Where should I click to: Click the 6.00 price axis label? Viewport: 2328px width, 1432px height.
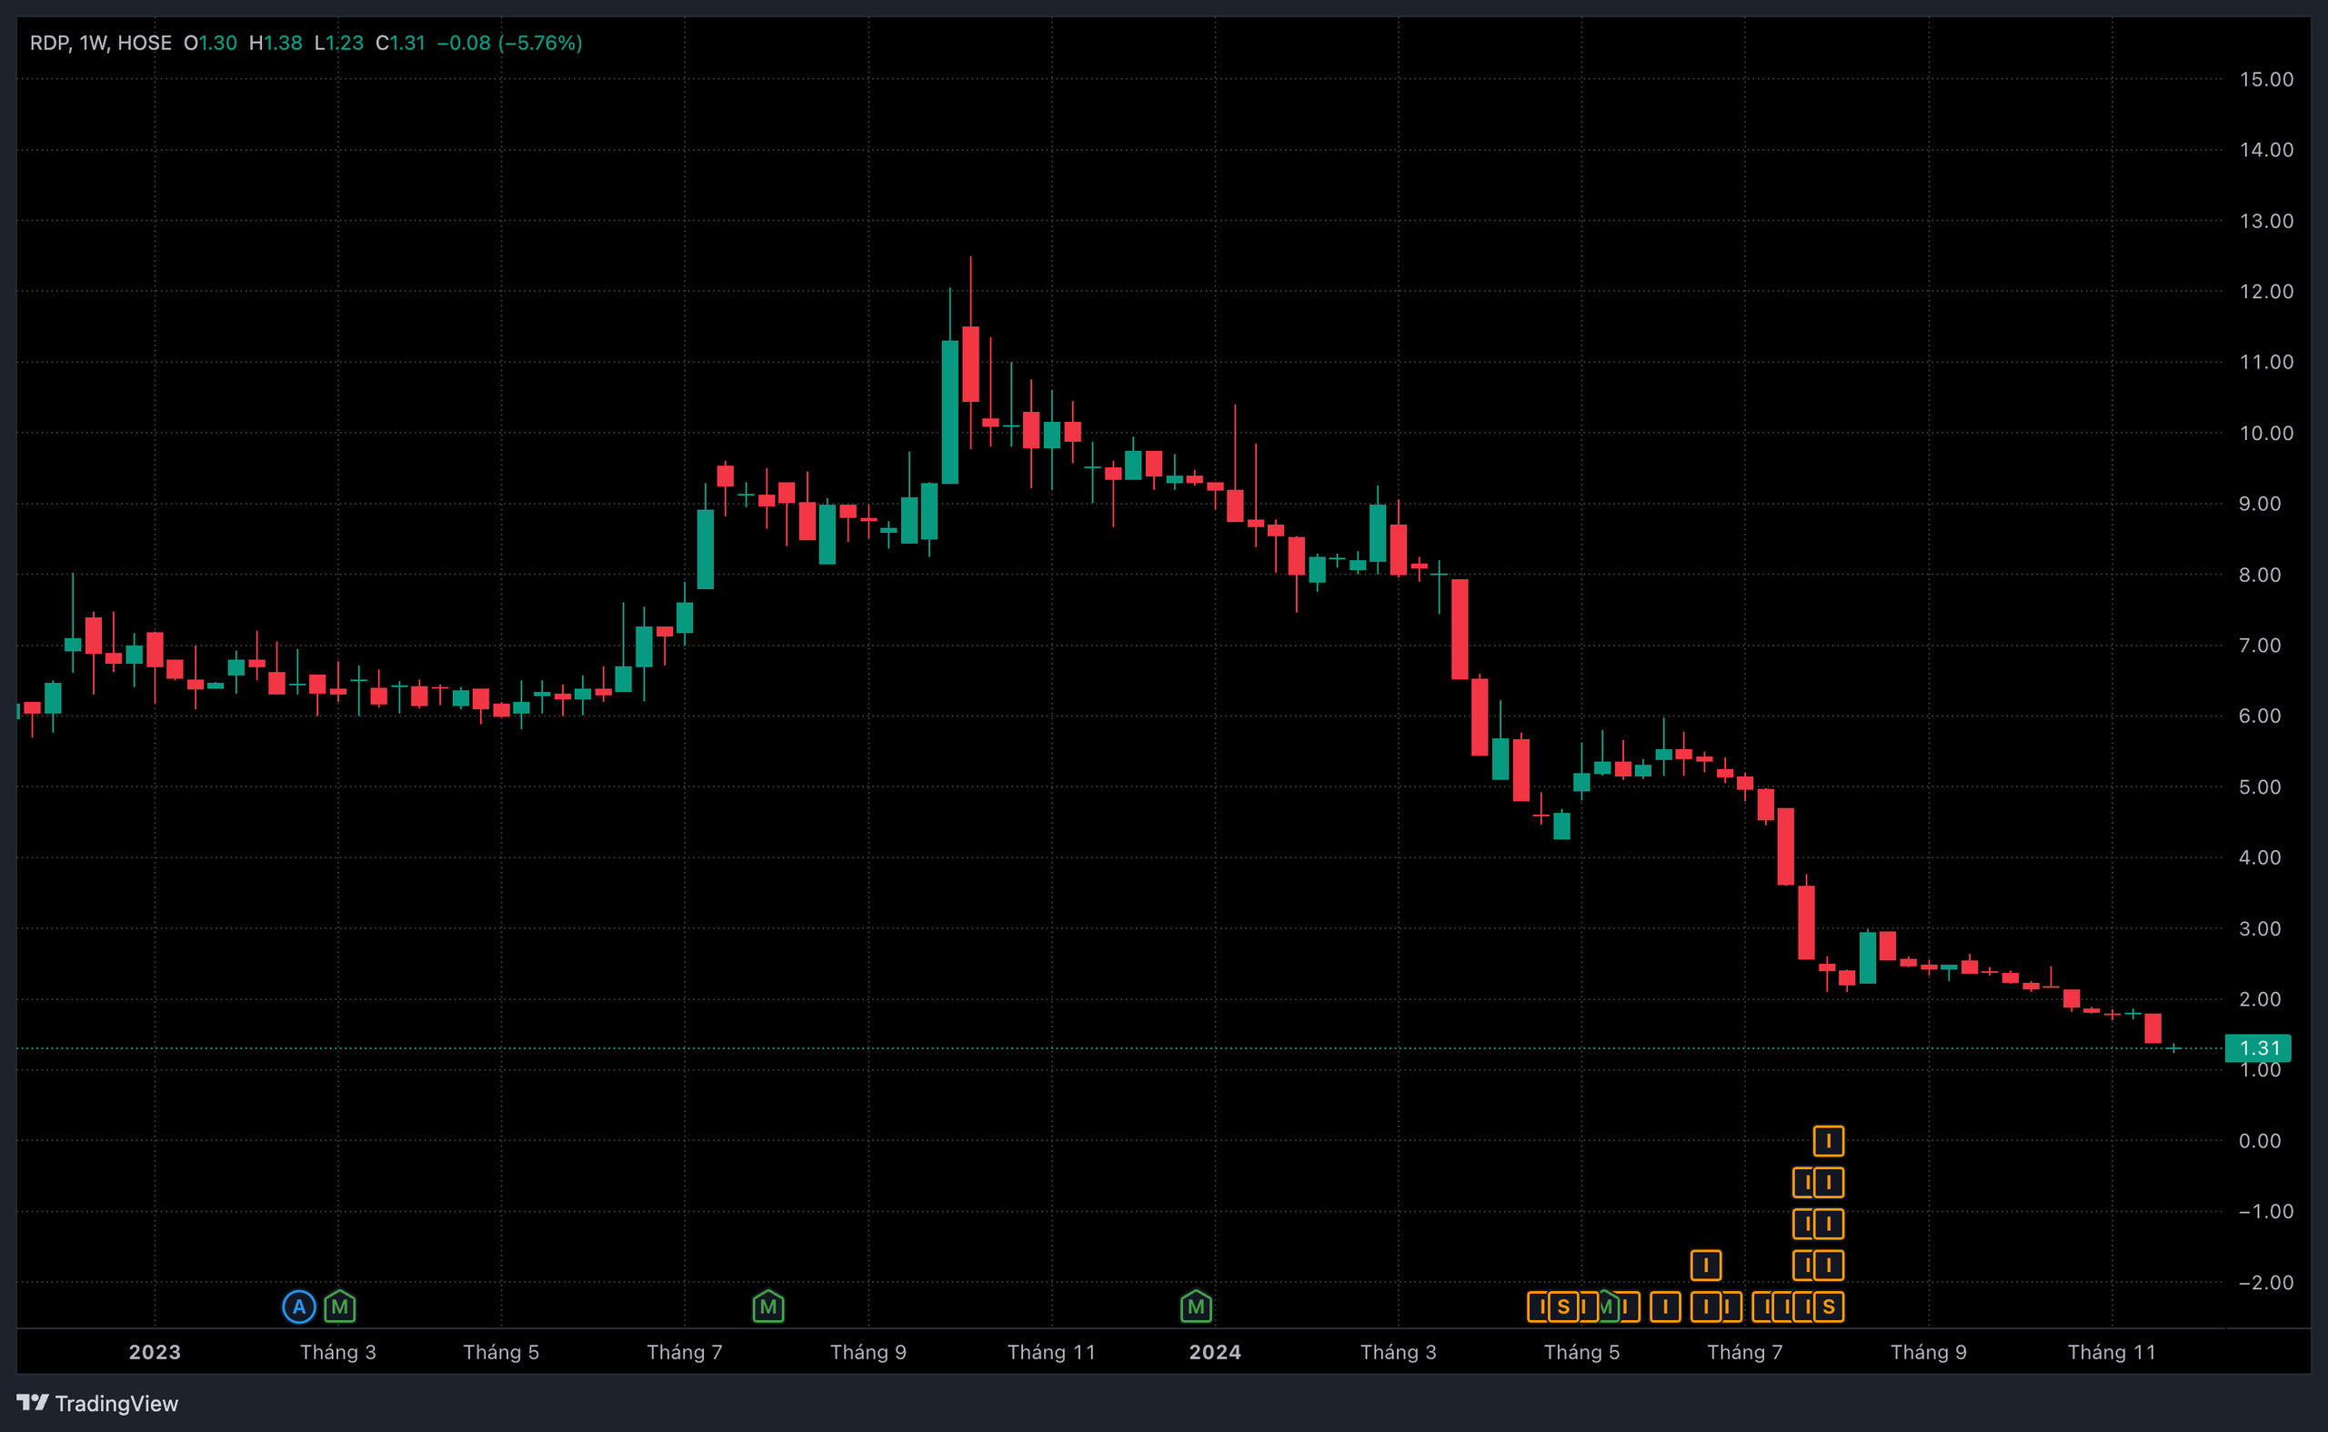click(2260, 716)
